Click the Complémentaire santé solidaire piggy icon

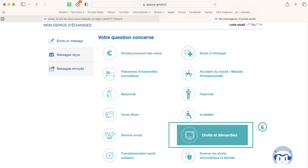click(x=109, y=155)
